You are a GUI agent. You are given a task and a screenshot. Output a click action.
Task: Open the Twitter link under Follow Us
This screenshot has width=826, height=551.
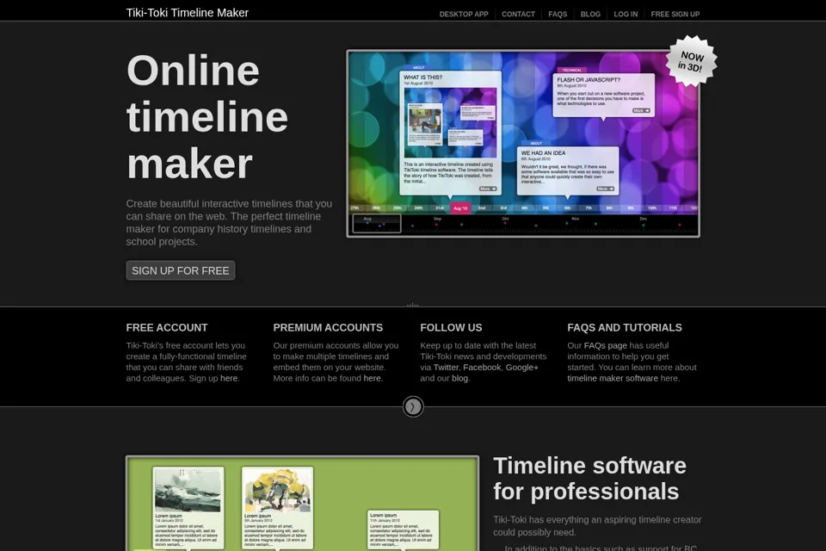pyautogui.click(x=446, y=367)
